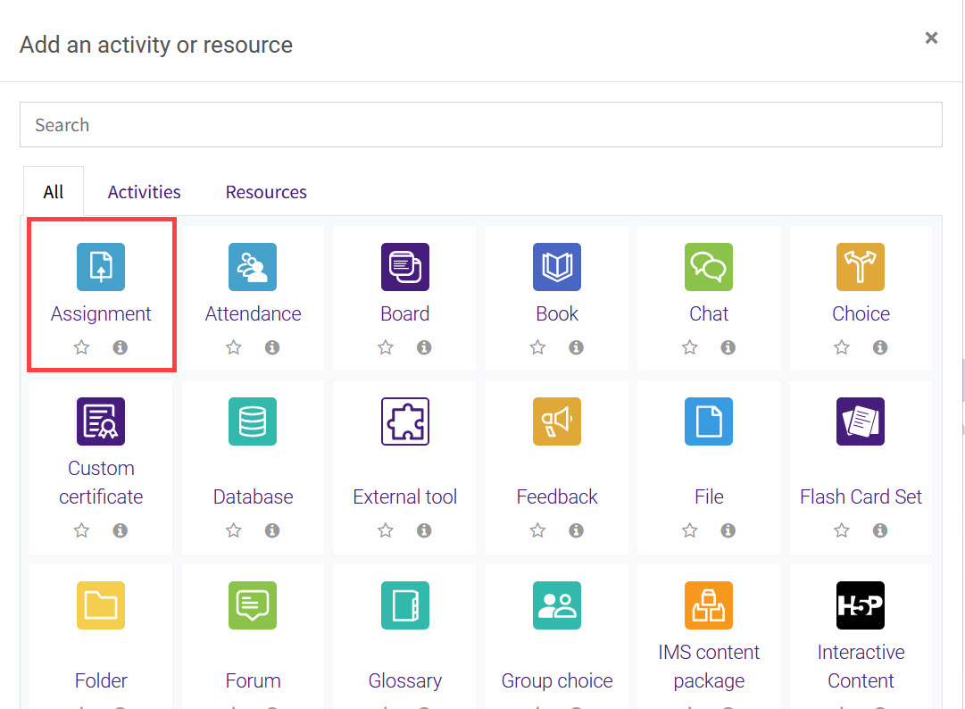
Task: Open the Resources tab
Action: click(266, 191)
